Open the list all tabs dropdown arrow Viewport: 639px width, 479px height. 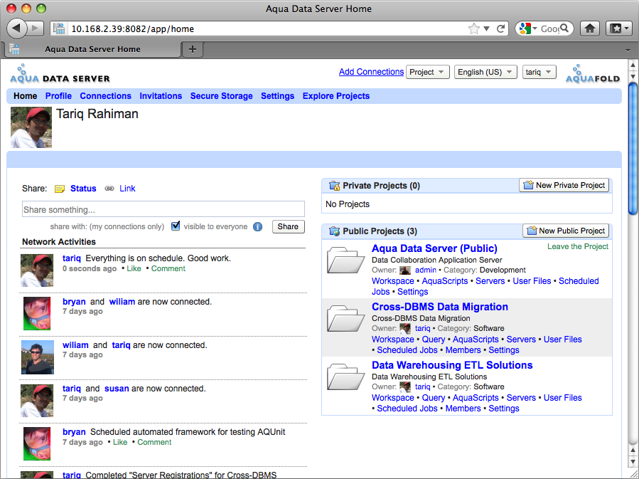(628, 50)
